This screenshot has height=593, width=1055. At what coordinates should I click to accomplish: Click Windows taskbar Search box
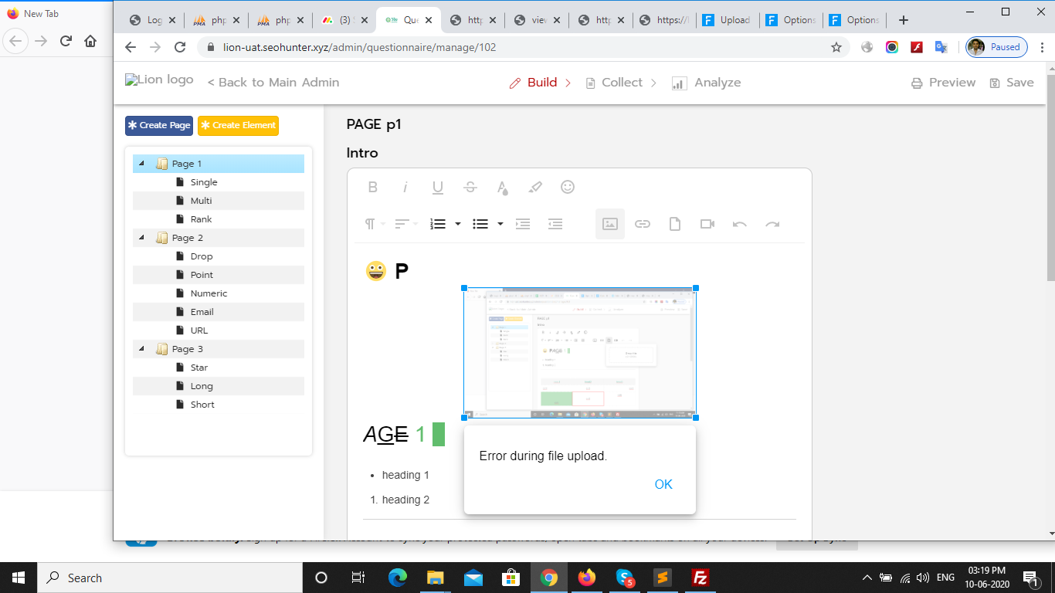[169, 578]
